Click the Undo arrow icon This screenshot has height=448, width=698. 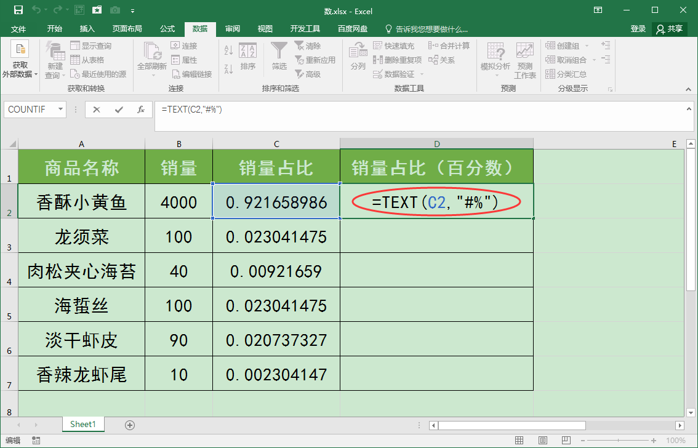(x=36, y=10)
